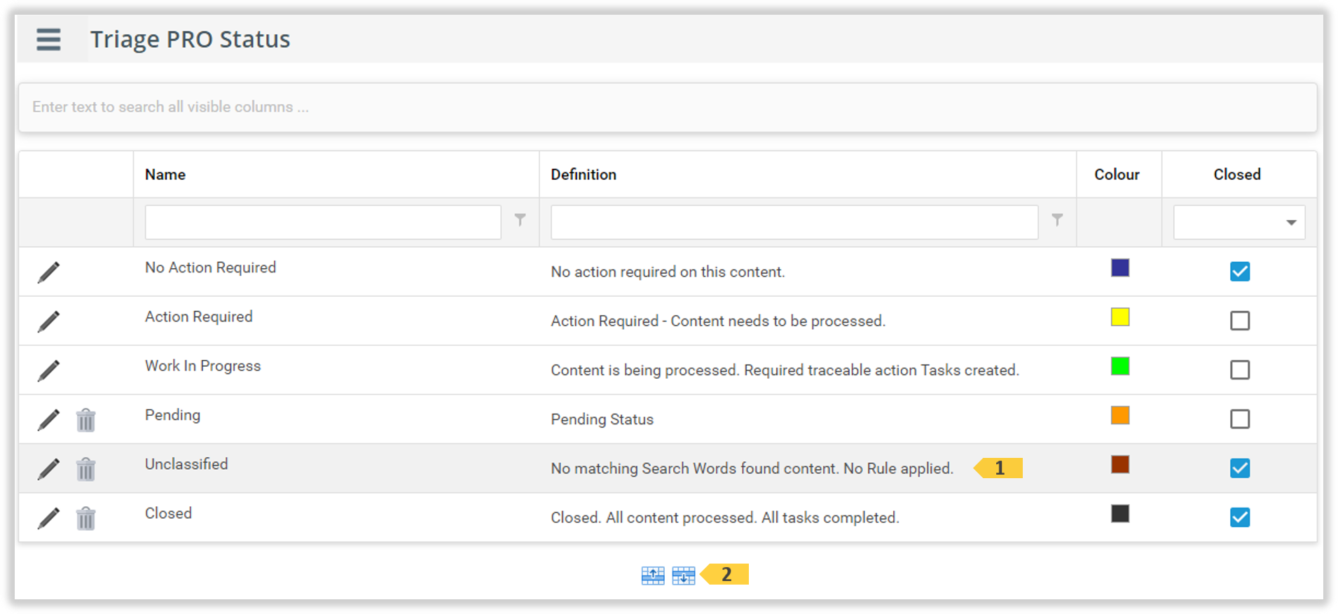Edit the Pending status row
The image size is (1338, 614).
tap(48, 420)
